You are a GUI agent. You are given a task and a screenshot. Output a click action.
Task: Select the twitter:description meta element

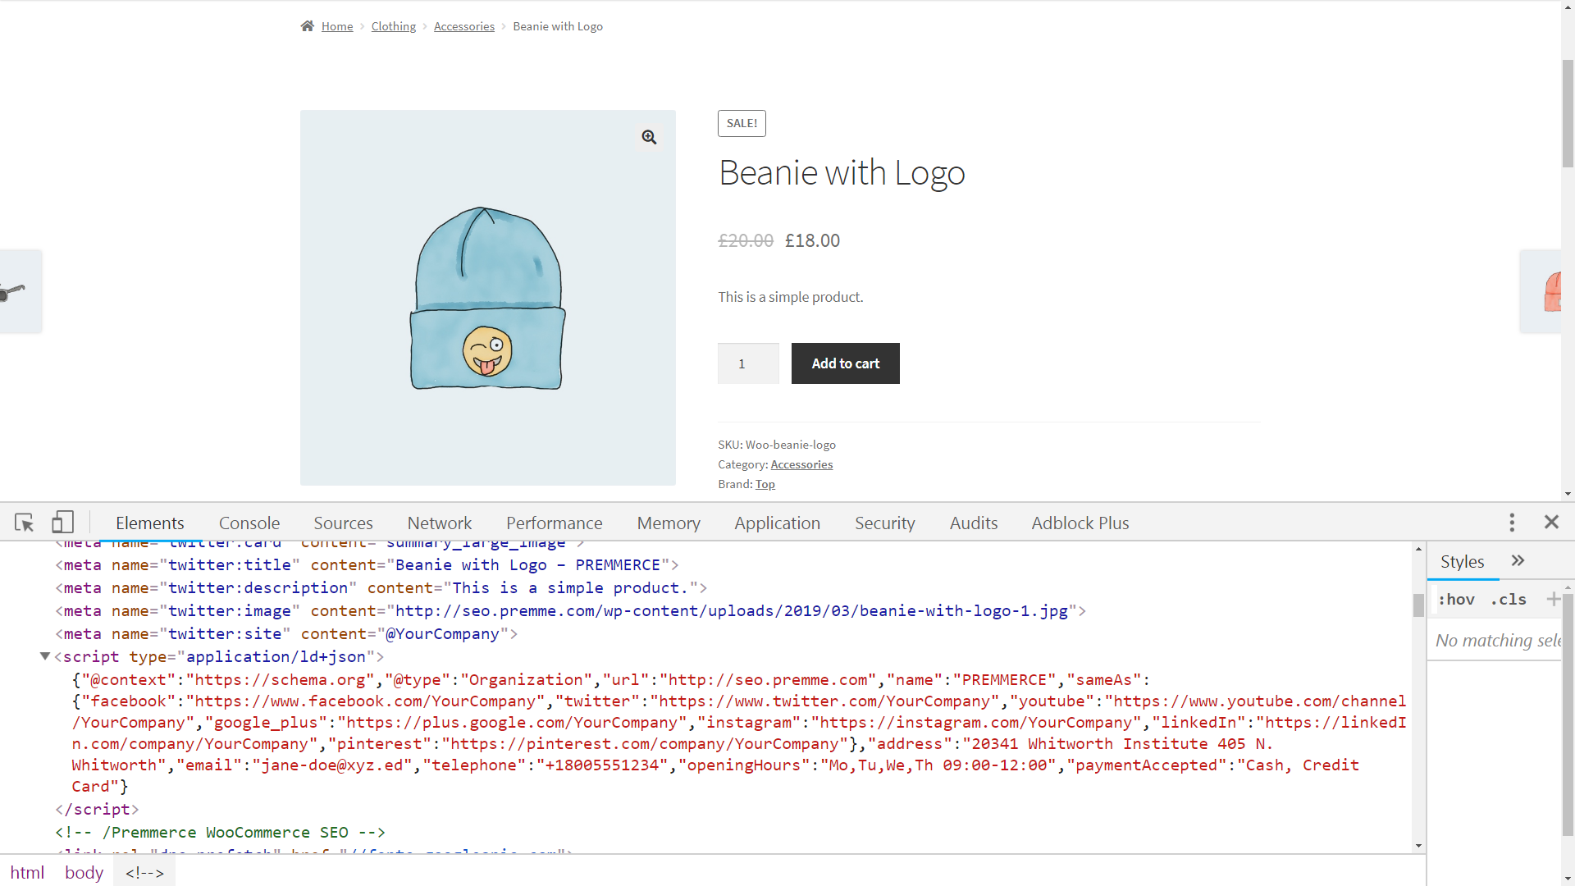coord(381,588)
